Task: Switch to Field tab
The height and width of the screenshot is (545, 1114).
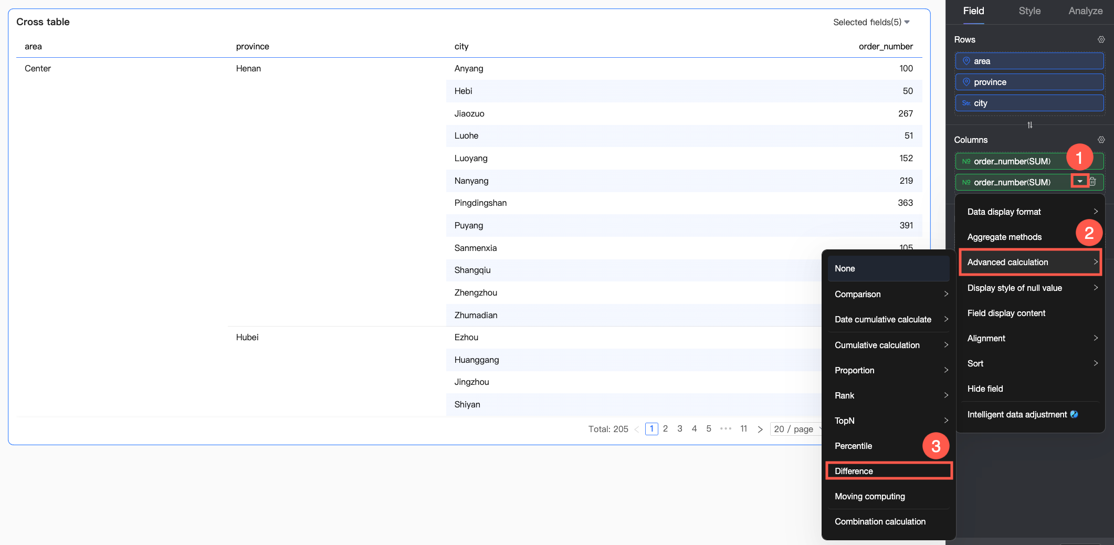Action: coord(973,11)
